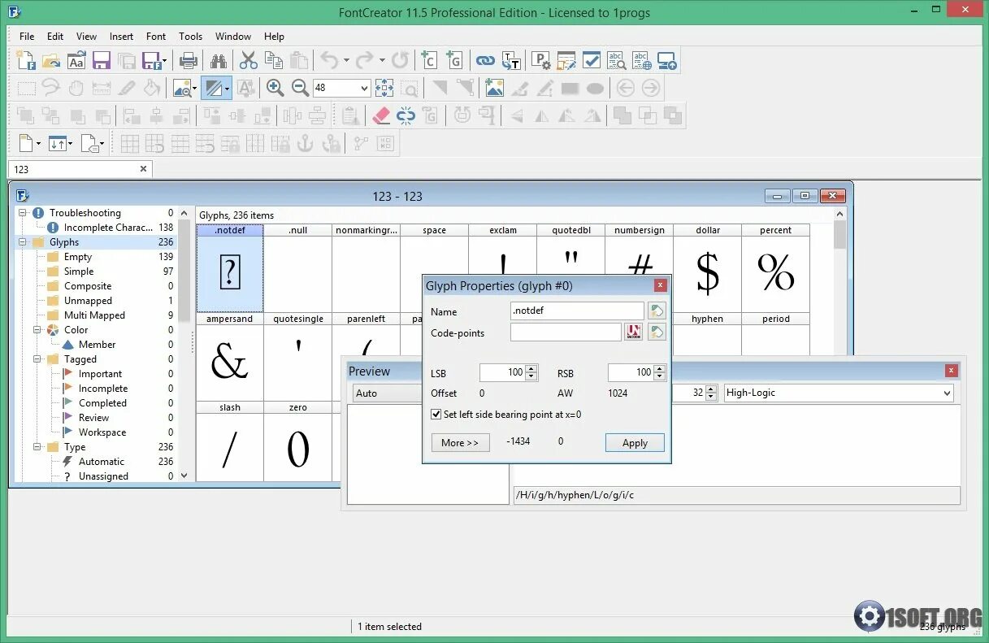Click the Print toolbar icon
This screenshot has height=643, width=989.
click(189, 60)
